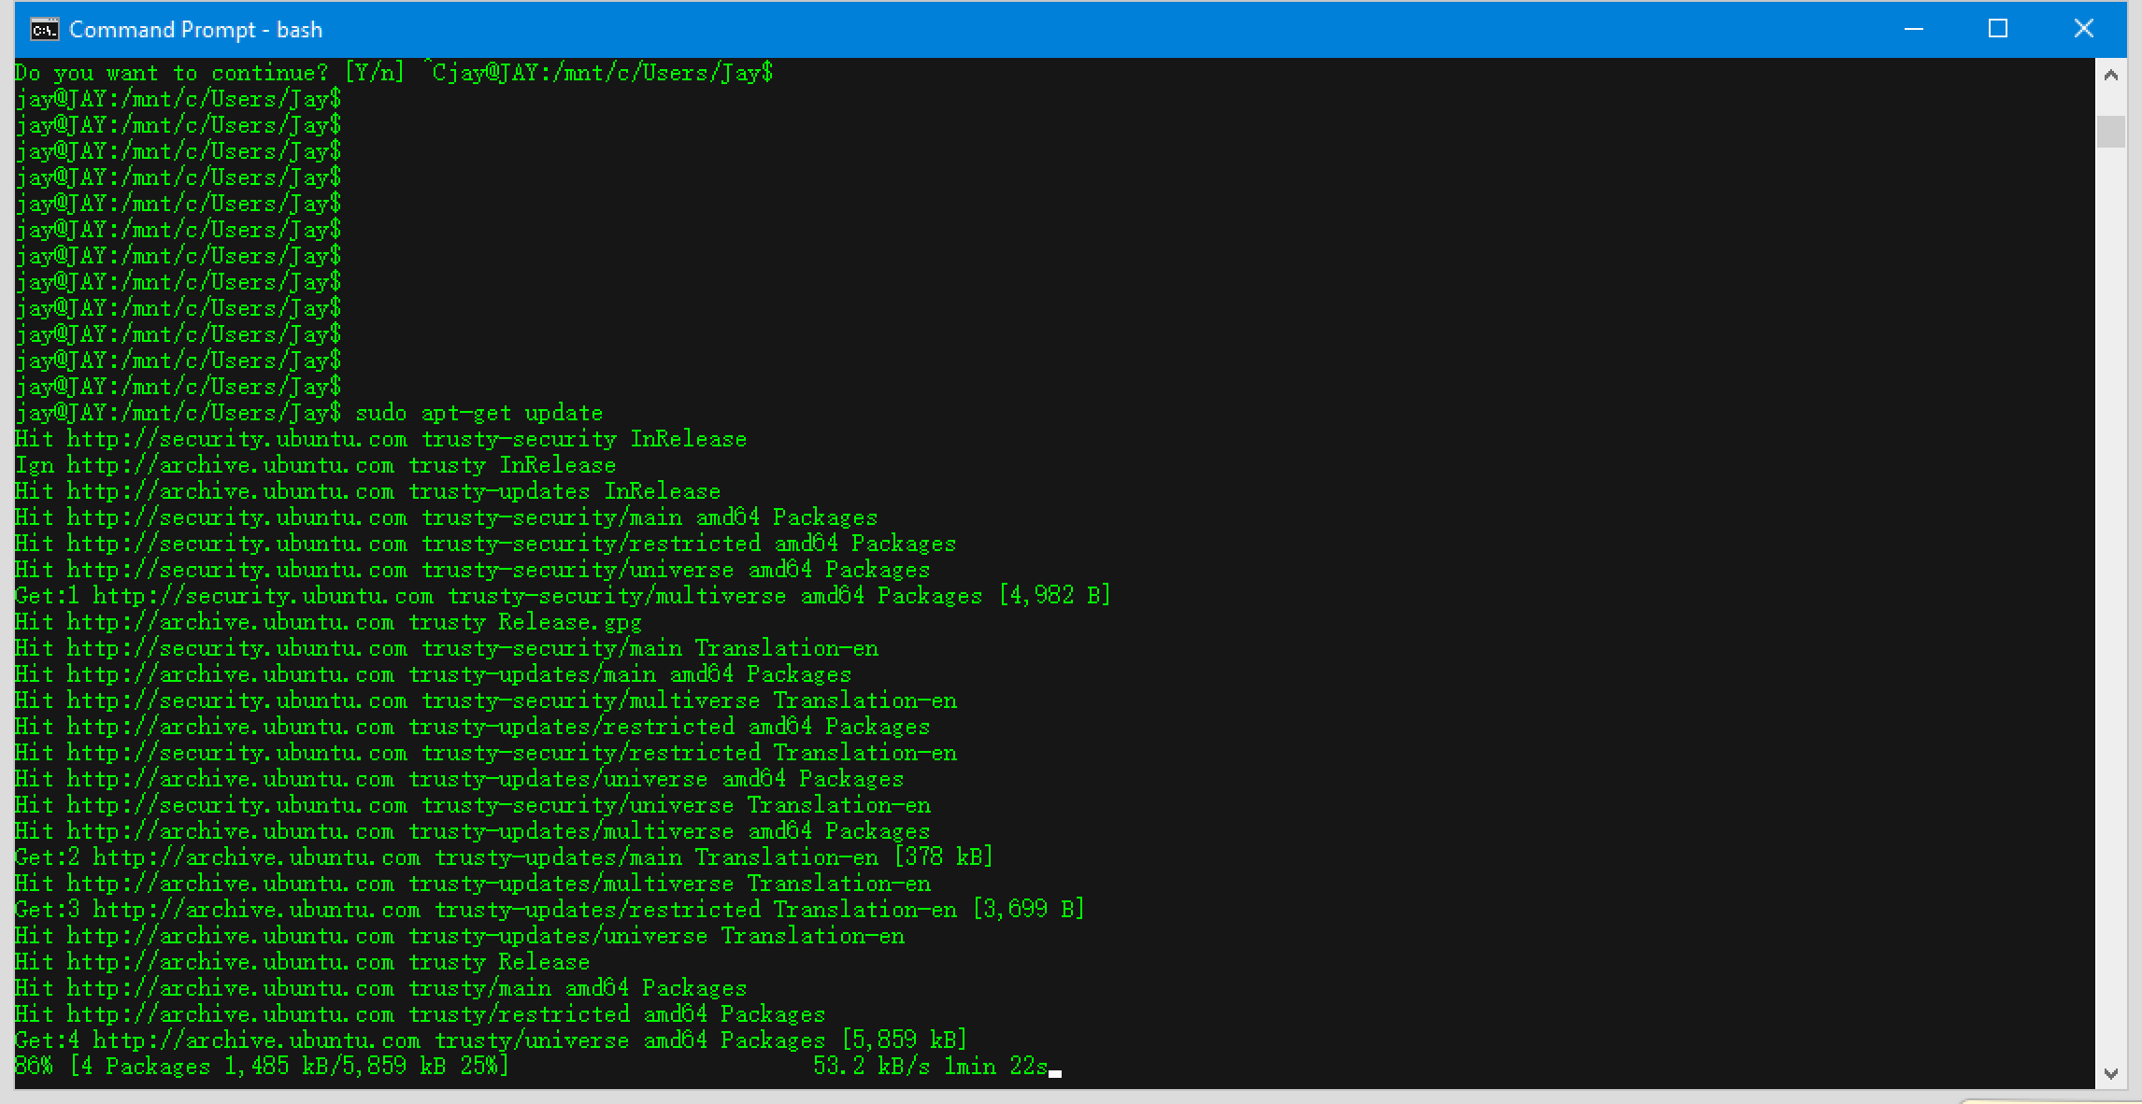Open the Command Prompt system menu icon

(44, 30)
